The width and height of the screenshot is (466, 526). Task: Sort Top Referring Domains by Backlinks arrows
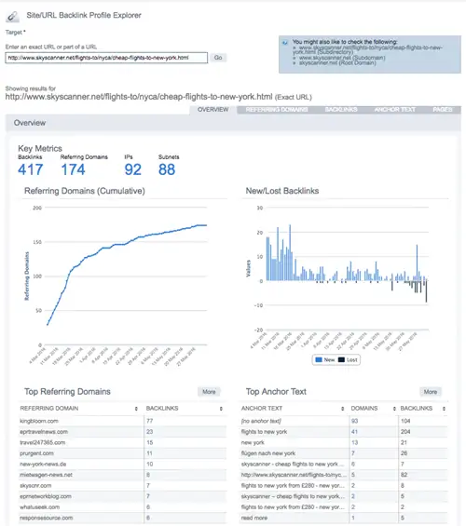(221, 409)
